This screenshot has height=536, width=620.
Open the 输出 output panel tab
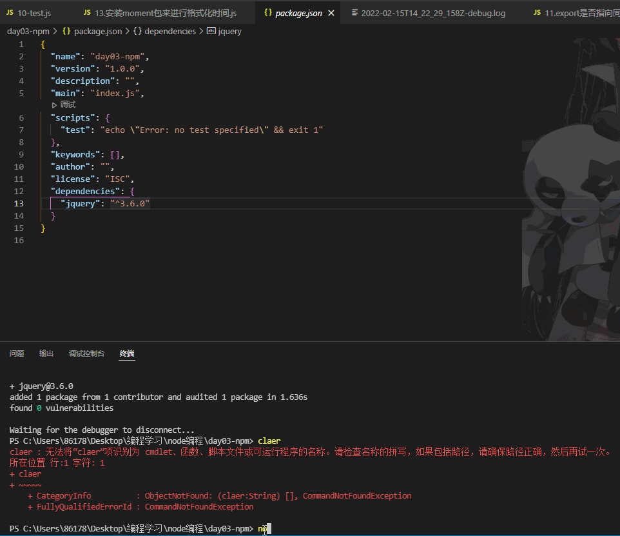46,353
